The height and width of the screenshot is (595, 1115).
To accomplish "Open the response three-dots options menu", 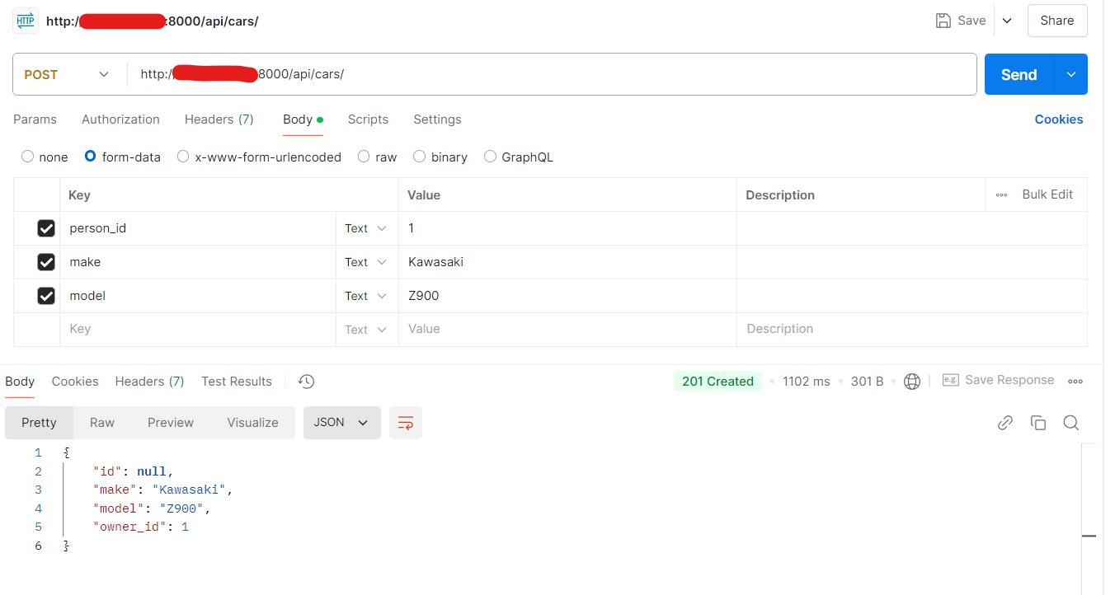I will click(1075, 382).
